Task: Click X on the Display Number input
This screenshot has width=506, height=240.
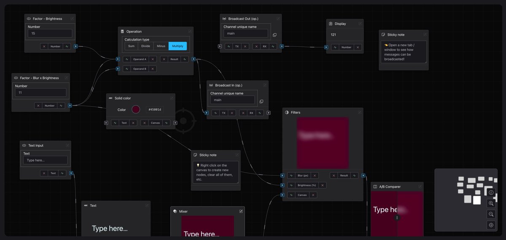Action: pyautogui.click(x=358, y=47)
